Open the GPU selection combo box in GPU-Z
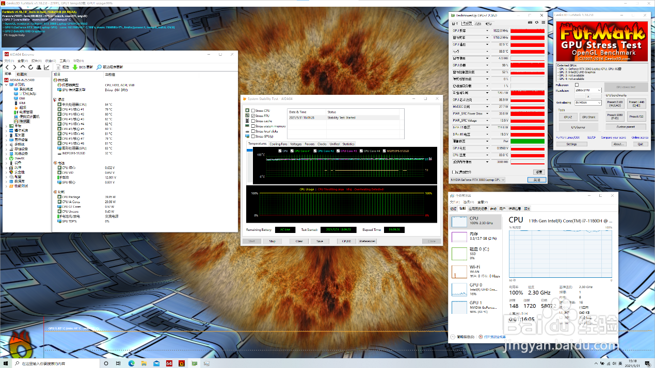Viewport: 655px width, 368px height. coord(477,180)
